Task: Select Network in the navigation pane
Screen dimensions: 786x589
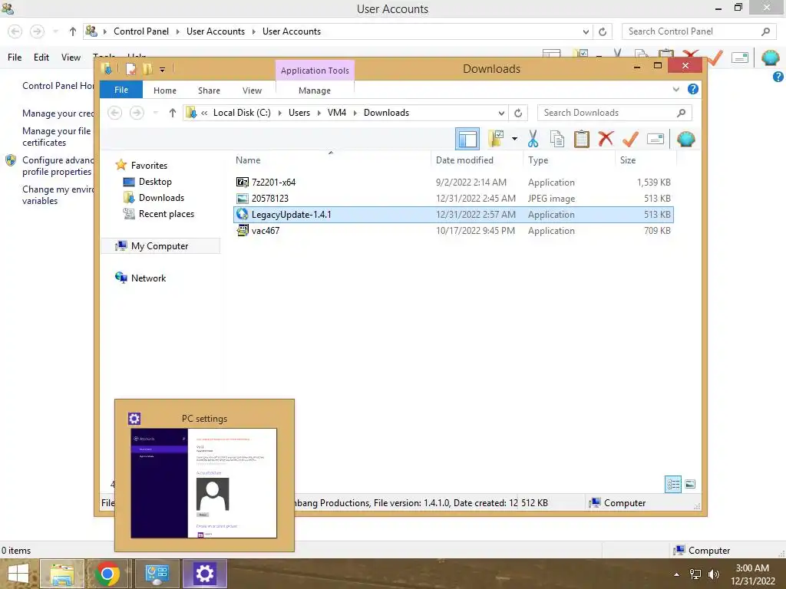Action: coord(148,278)
